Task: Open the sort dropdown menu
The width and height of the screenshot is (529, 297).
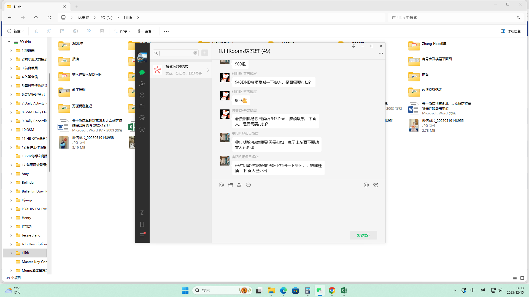Action: 122,31
